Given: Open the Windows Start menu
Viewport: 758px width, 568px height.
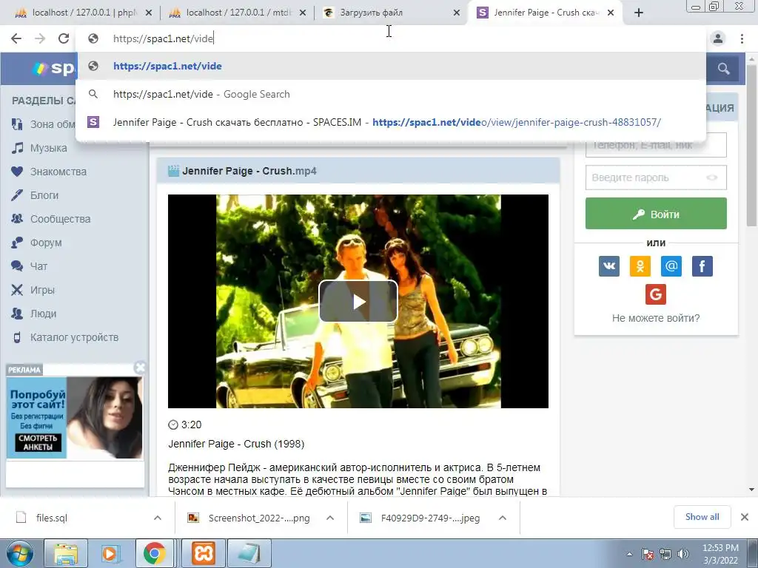Looking at the screenshot, I should (19, 553).
